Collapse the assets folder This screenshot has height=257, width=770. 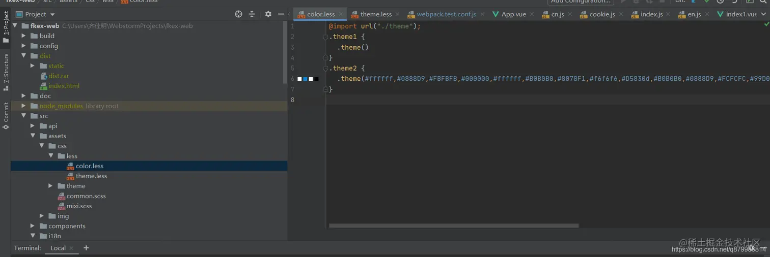tap(33, 136)
